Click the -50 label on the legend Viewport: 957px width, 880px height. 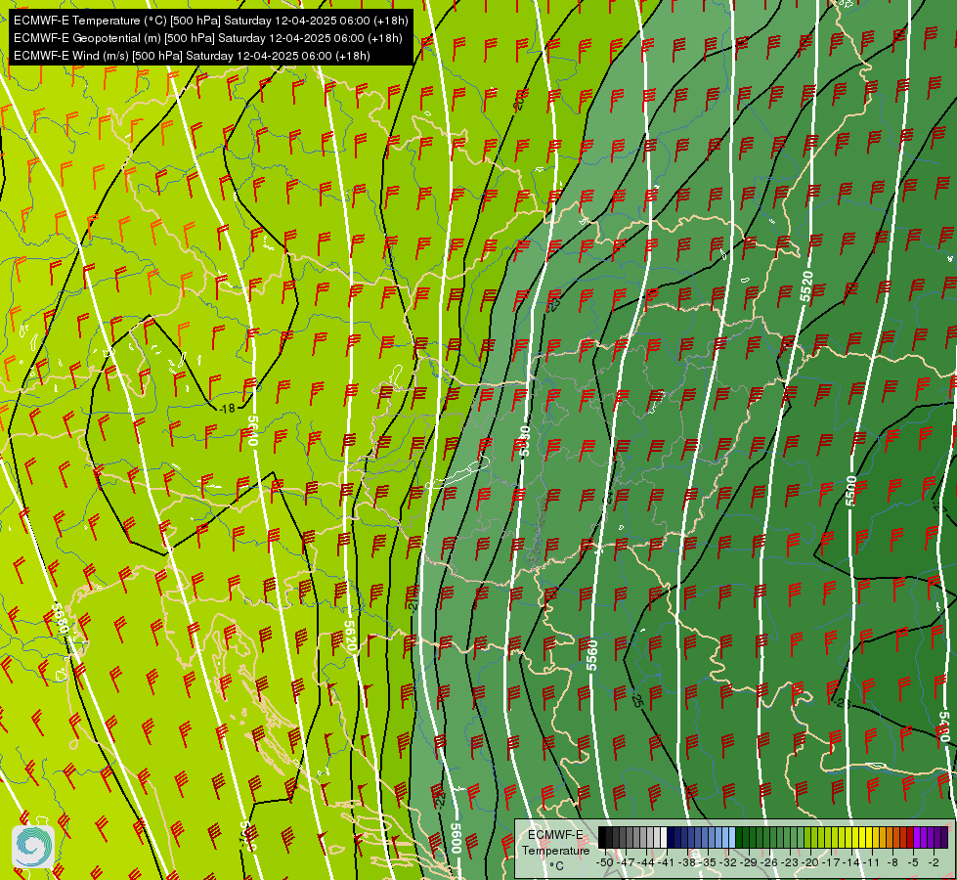coord(605,862)
